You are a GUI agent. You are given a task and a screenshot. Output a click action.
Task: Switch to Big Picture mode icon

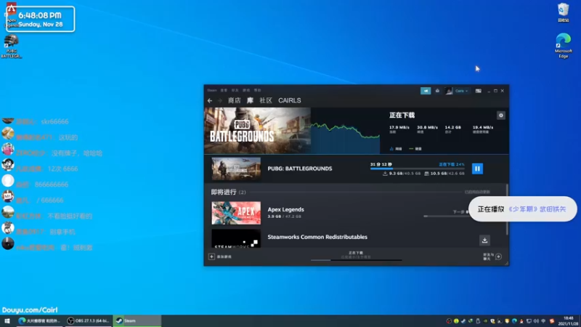(x=479, y=91)
